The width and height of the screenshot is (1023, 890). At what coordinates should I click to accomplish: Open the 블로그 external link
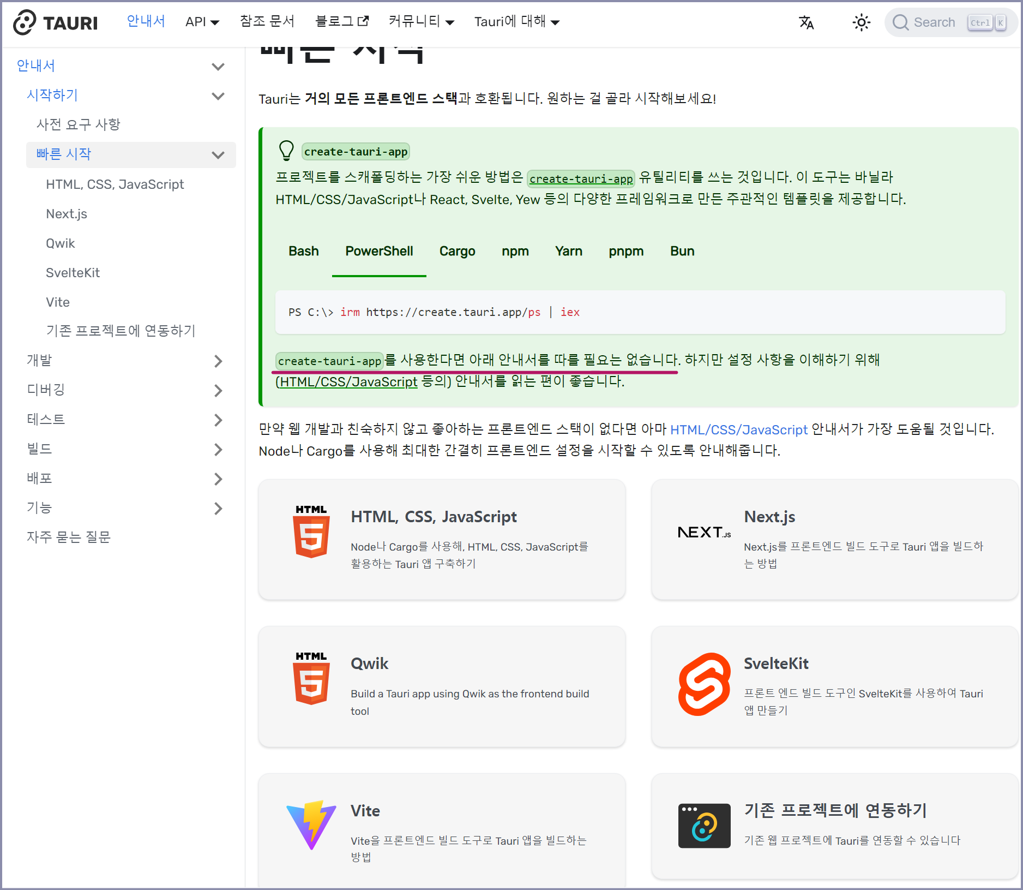tap(341, 21)
